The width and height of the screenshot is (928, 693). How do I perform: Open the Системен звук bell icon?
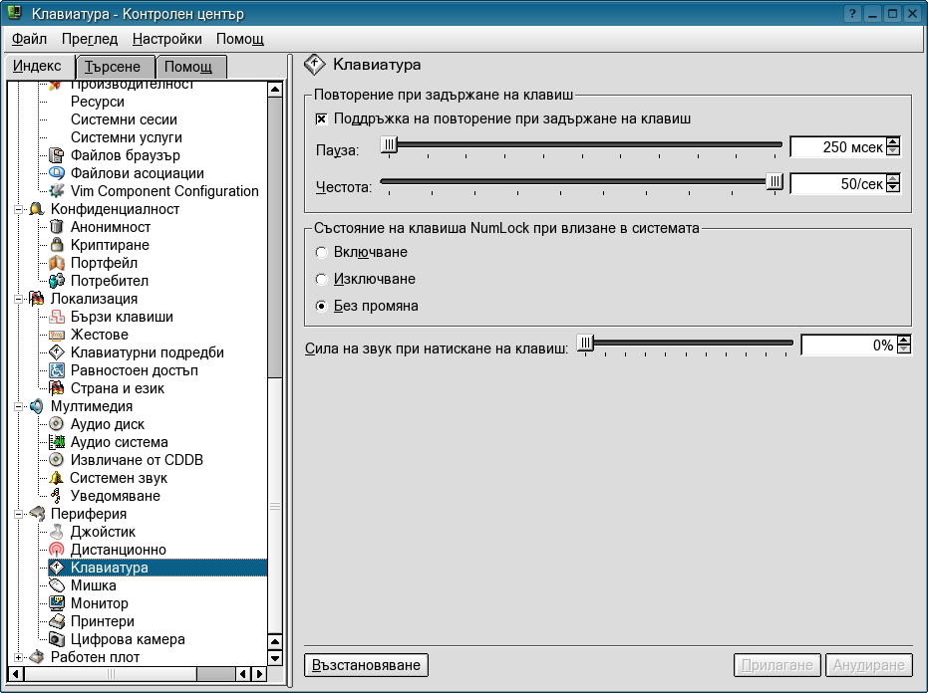pyautogui.click(x=57, y=478)
